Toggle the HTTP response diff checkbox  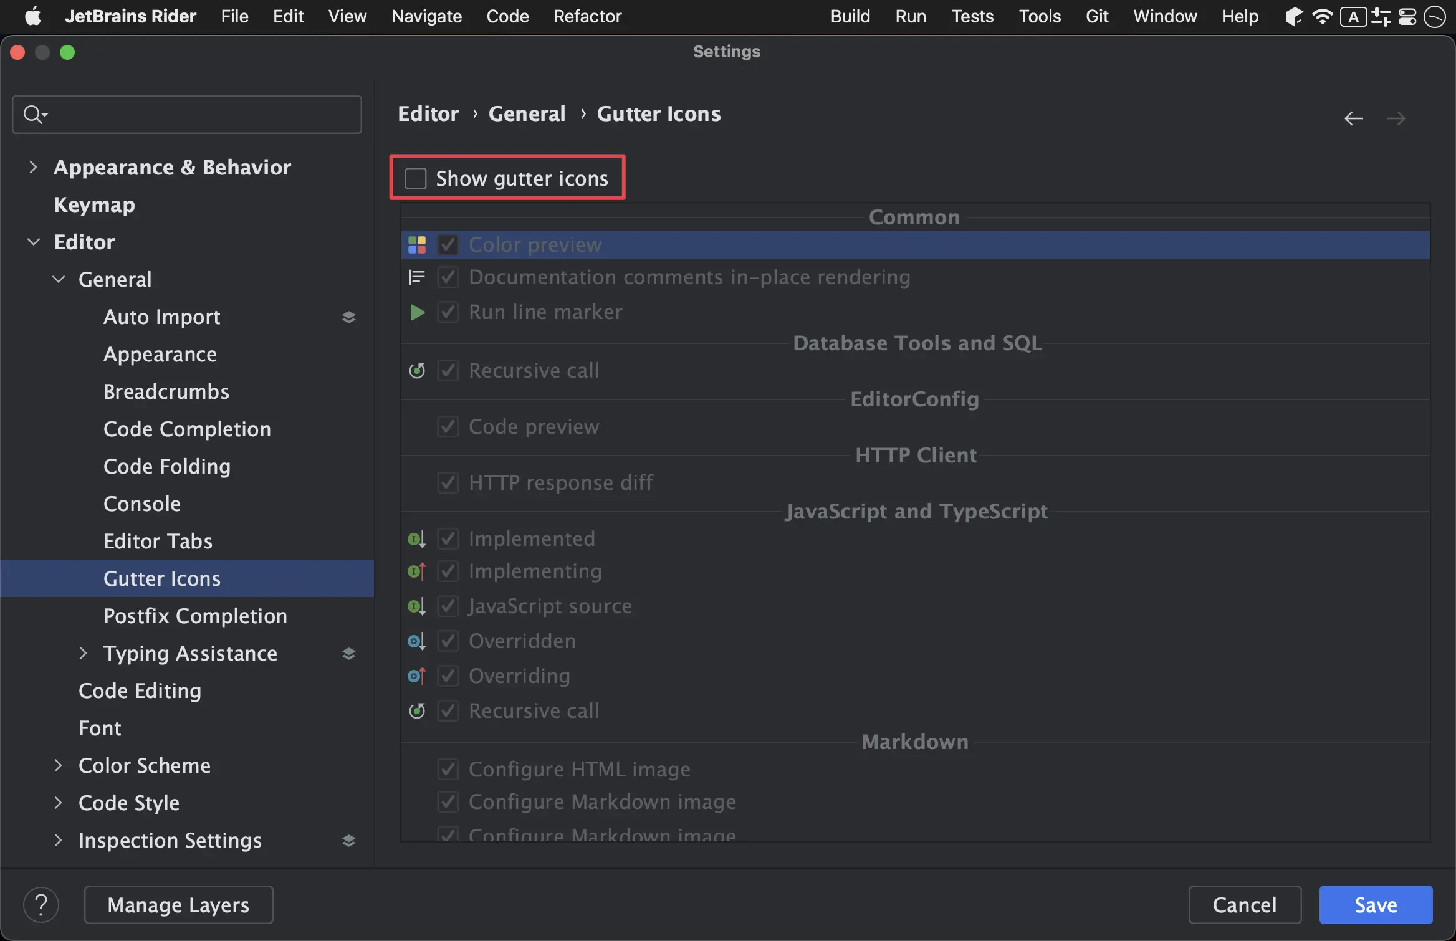(448, 482)
